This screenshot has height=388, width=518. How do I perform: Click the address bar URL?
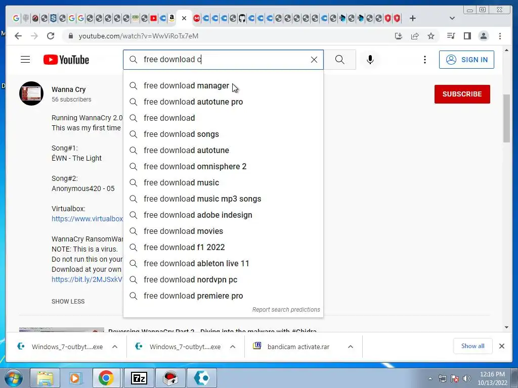click(x=139, y=36)
